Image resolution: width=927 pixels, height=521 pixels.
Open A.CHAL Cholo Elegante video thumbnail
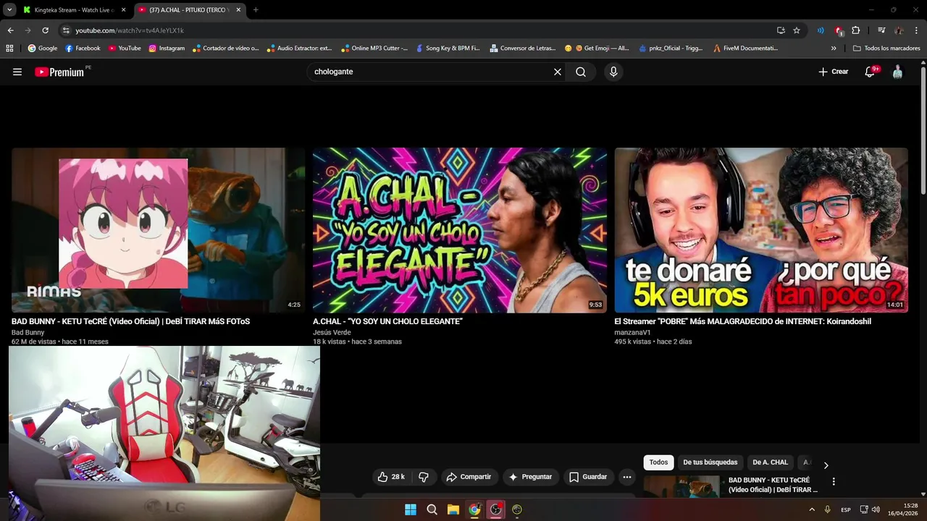[460, 230]
